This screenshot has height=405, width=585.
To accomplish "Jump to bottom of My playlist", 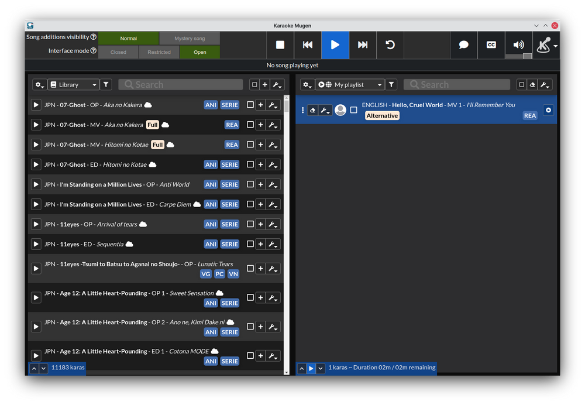I will (321, 368).
